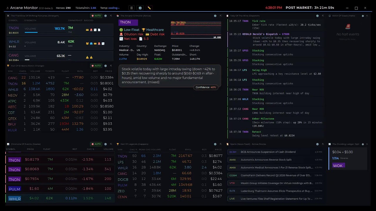Click the Confidence 40% badge
This screenshot has width=376, height=211.
pos(206,87)
